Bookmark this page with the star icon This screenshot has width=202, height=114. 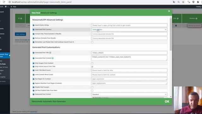[183, 2]
